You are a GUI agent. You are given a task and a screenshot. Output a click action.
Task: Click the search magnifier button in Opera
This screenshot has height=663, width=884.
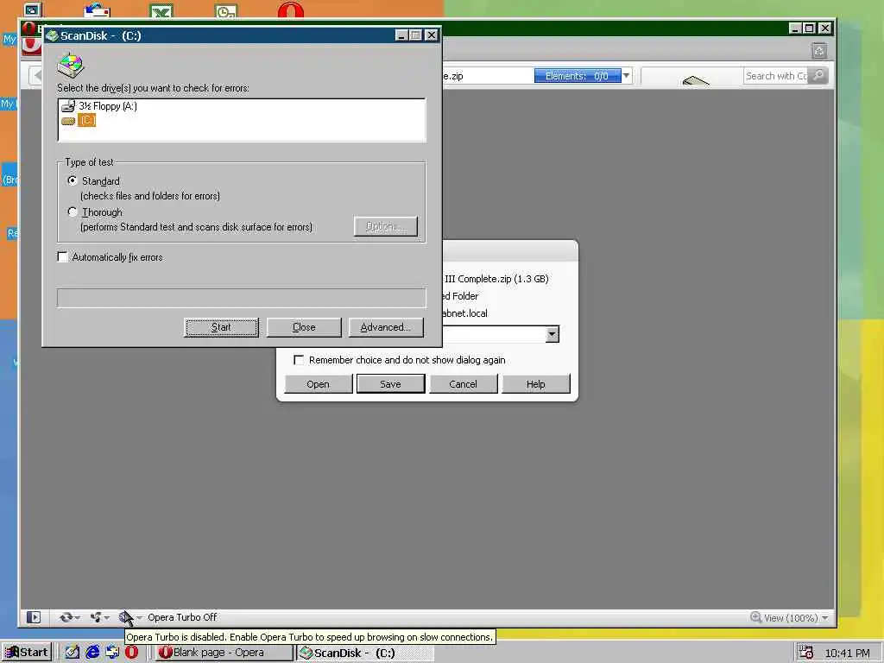(818, 76)
